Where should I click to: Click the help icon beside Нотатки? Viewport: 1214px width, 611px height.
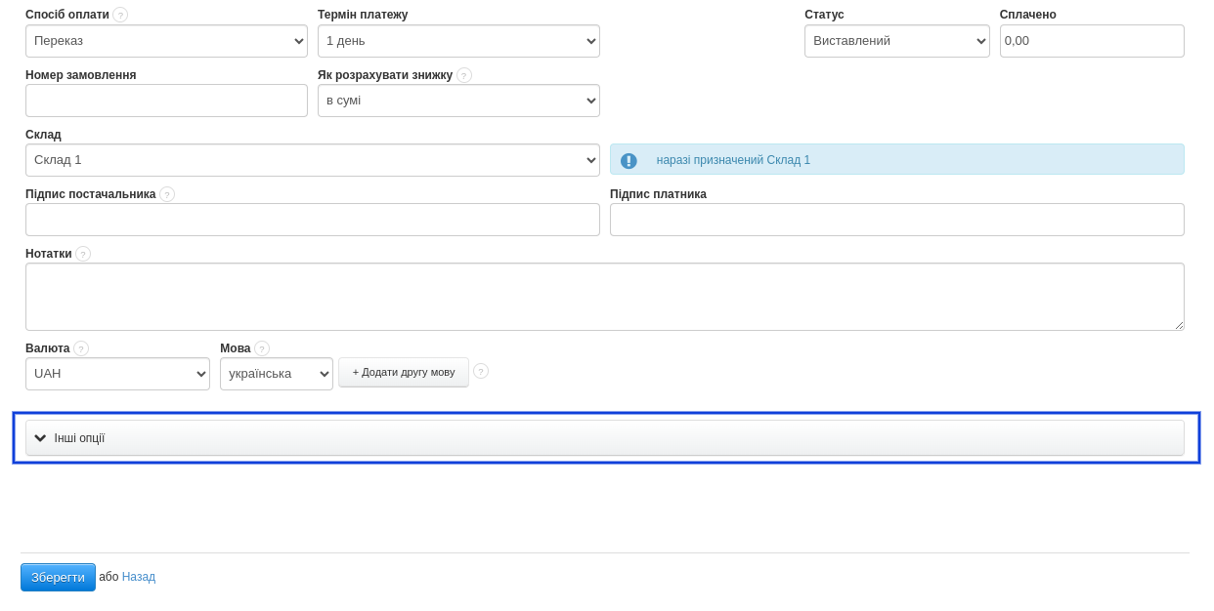(x=83, y=254)
